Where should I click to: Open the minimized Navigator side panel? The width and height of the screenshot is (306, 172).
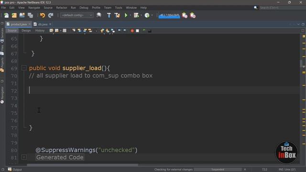coord(2,95)
